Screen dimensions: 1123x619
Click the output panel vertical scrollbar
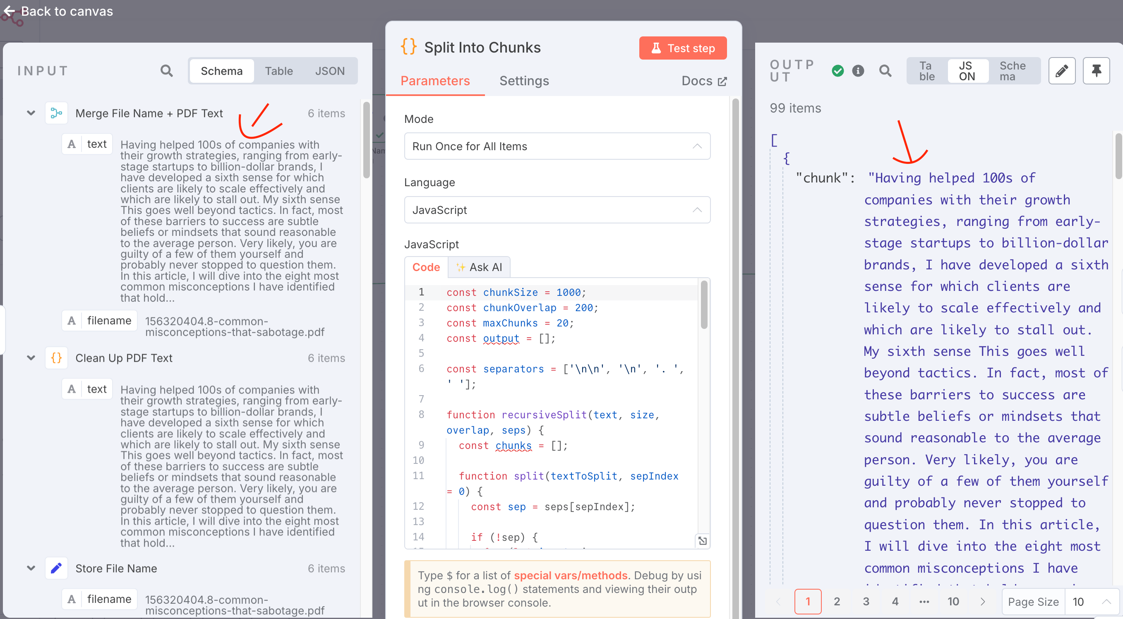[x=1118, y=156]
